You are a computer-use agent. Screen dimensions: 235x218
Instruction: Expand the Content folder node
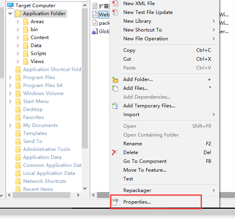[x=18, y=38]
